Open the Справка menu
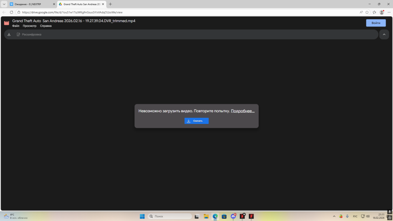 (46, 26)
